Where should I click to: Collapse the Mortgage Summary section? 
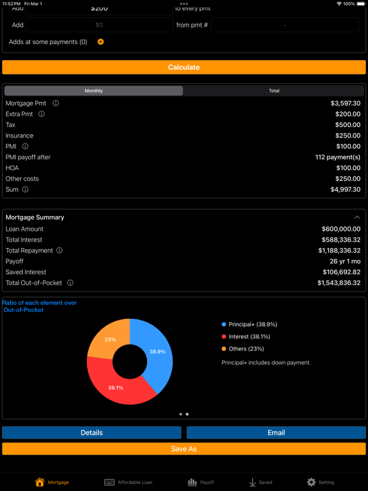[357, 217]
